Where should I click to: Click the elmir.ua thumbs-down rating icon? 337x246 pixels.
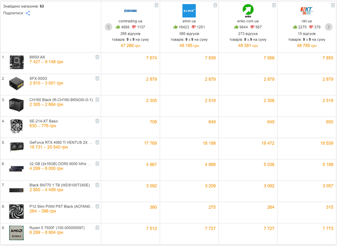click(193, 27)
